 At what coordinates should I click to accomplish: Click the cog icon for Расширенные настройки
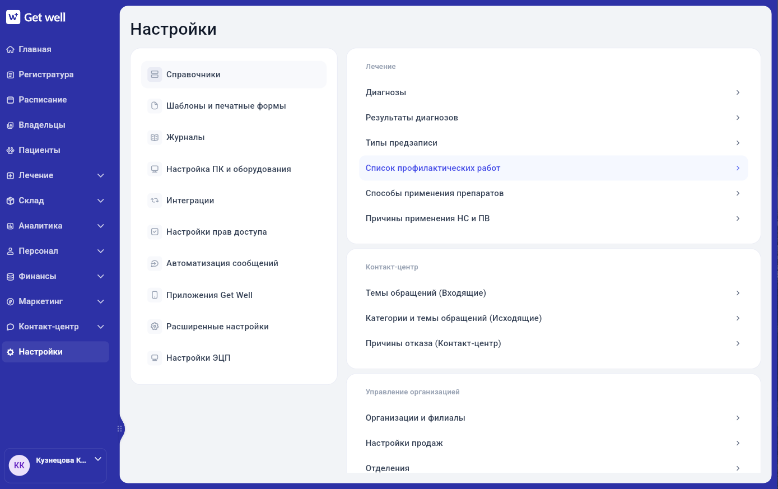(x=155, y=327)
